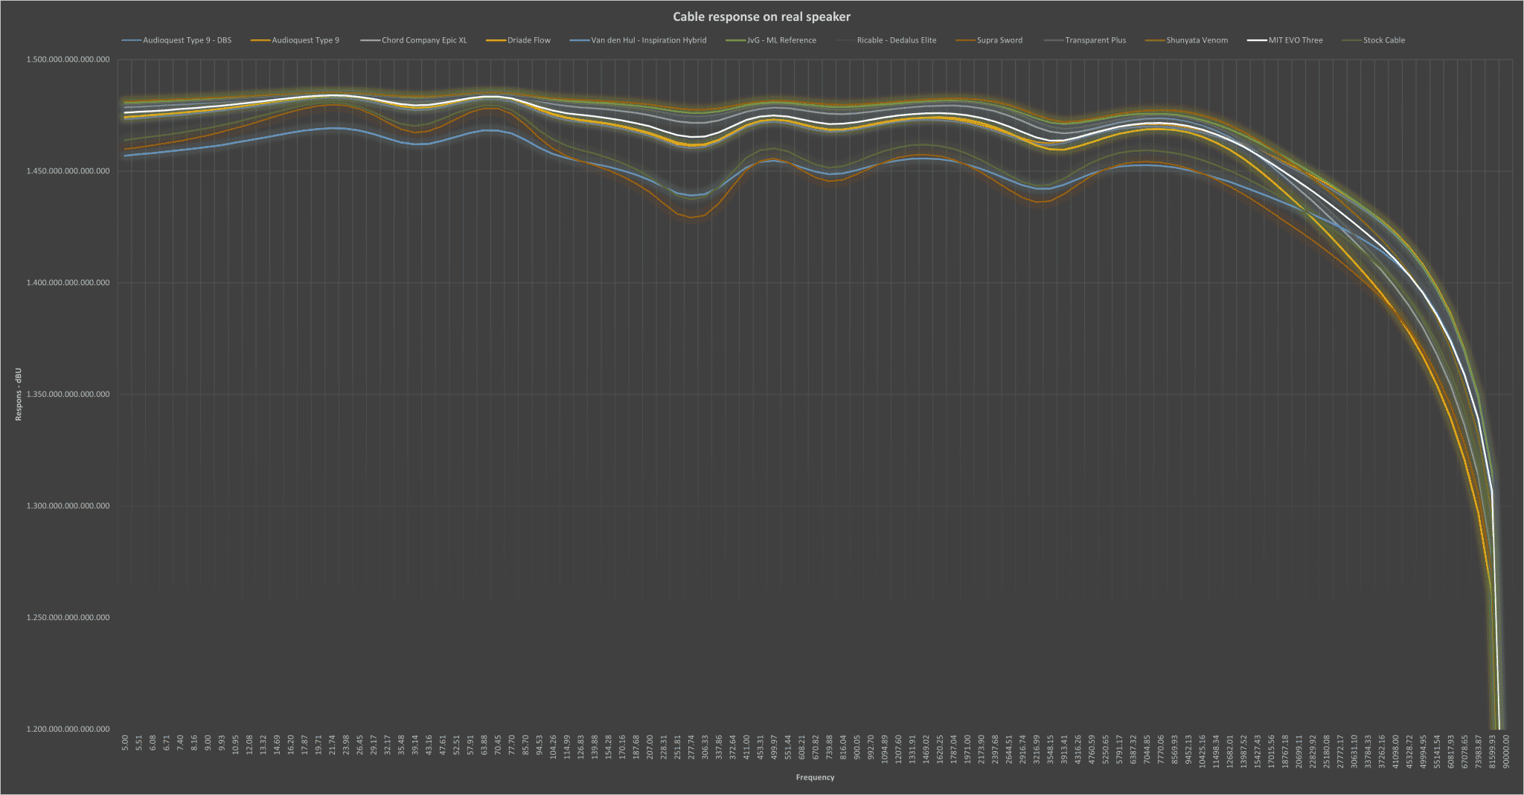Viewport: 1524px width, 795px height.
Task: Click the '207.00' frequency tick label
Action: (650, 748)
